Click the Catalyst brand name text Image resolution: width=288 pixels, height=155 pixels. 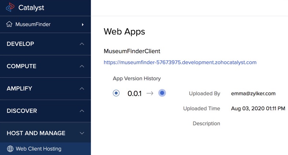31,7
